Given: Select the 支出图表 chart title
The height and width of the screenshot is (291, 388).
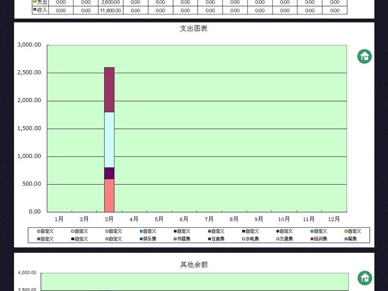Looking at the screenshot, I should (x=194, y=28).
